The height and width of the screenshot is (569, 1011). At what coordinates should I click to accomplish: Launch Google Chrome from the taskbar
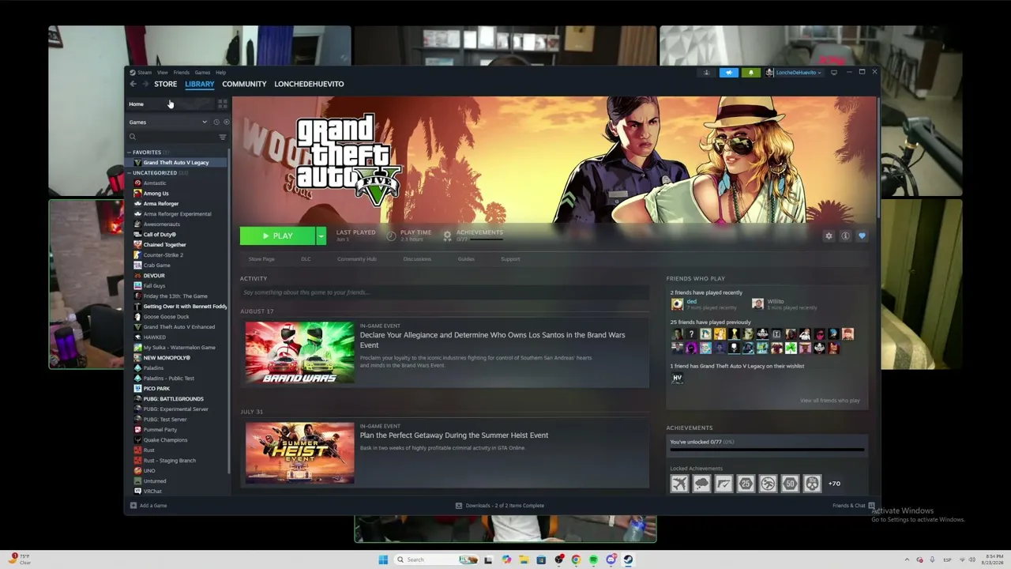(576, 560)
